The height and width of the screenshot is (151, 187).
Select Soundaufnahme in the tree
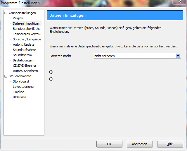24,50
